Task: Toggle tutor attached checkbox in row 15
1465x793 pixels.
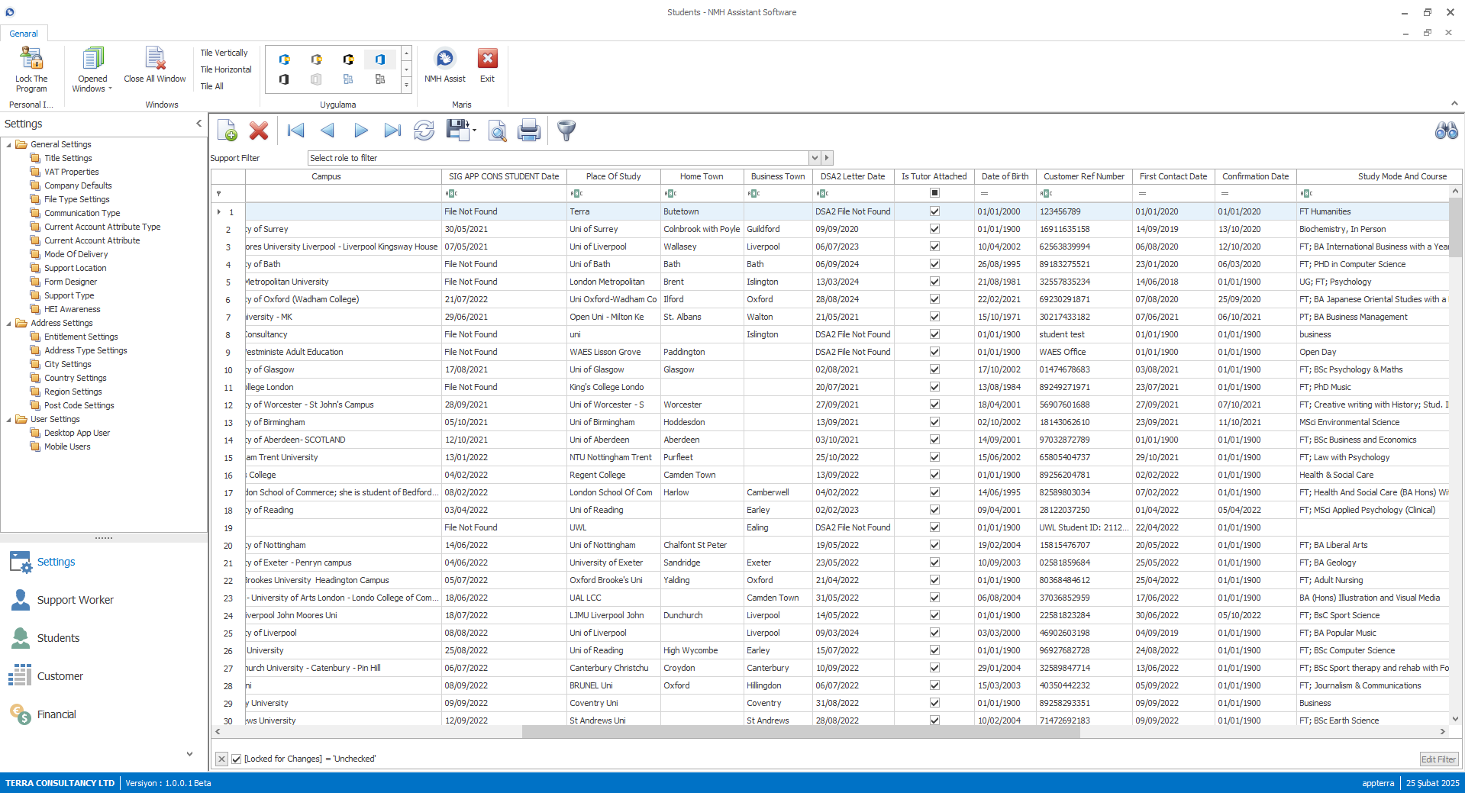Action: click(x=934, y=457)
